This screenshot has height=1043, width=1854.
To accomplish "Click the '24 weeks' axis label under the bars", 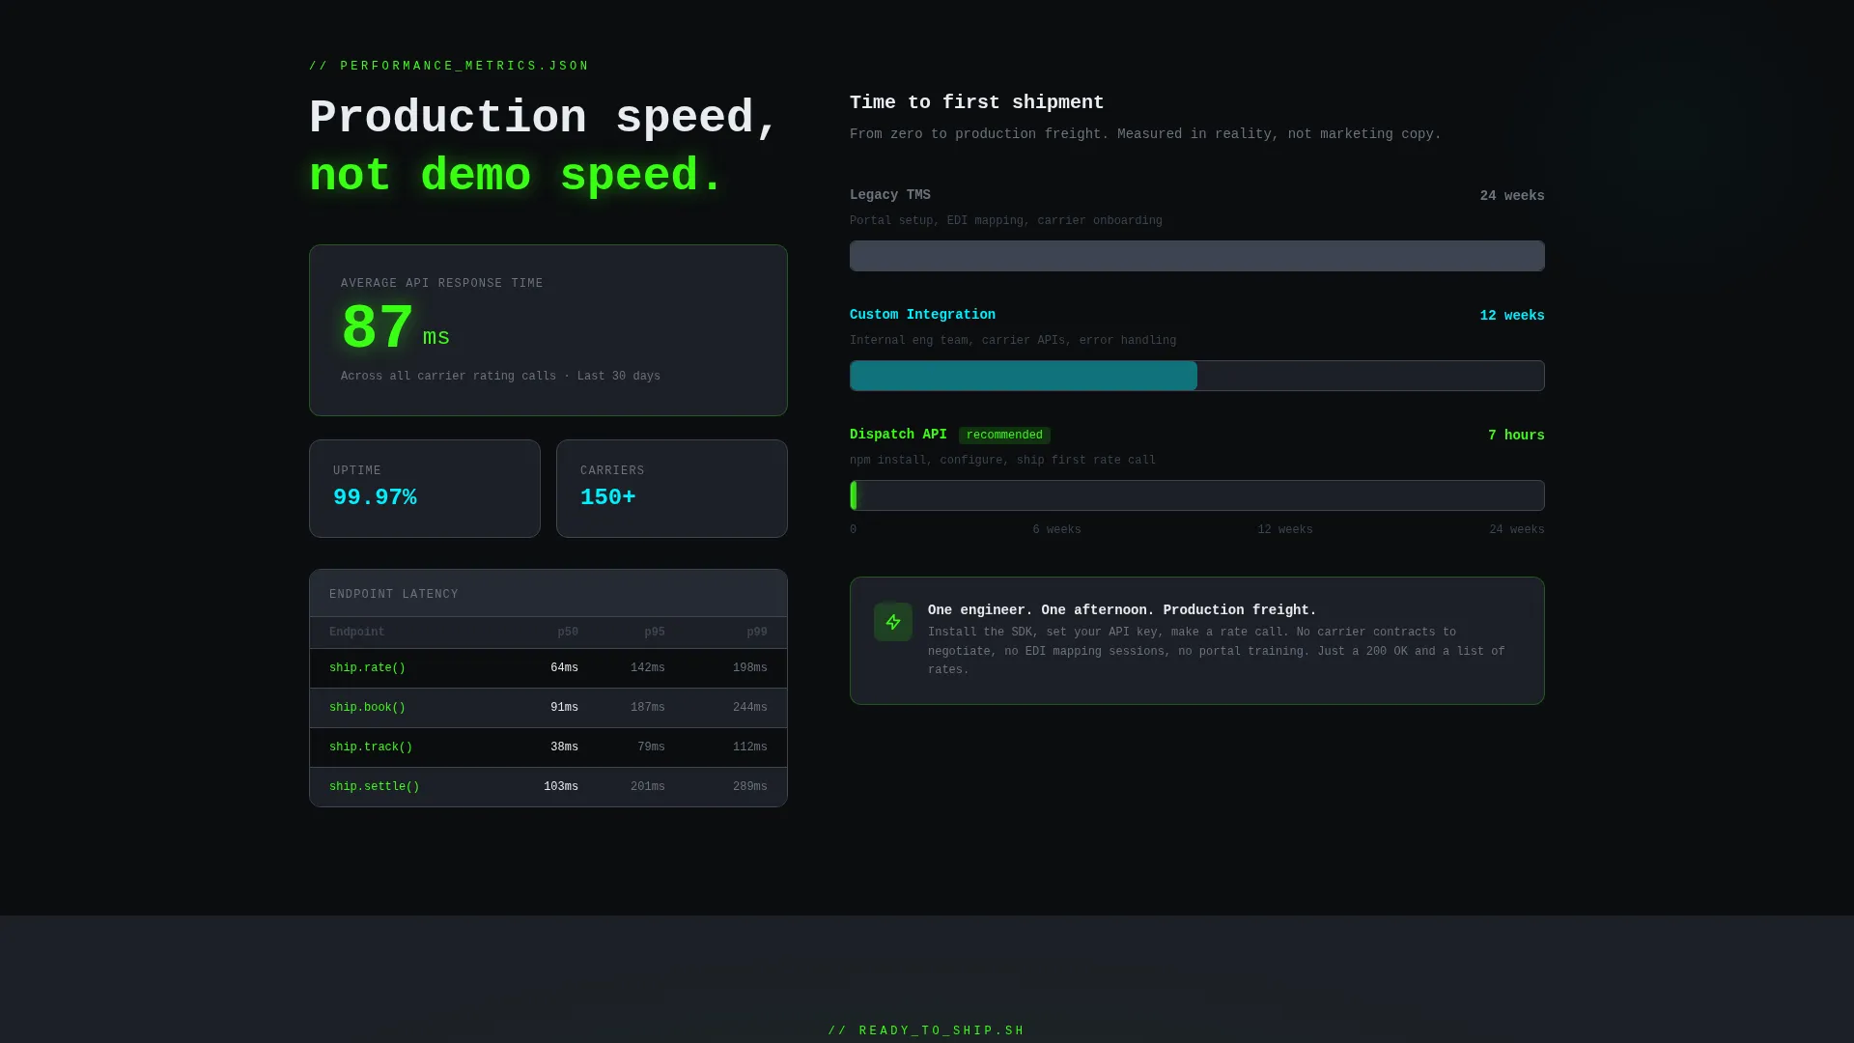I will [x=1517, y=530].
